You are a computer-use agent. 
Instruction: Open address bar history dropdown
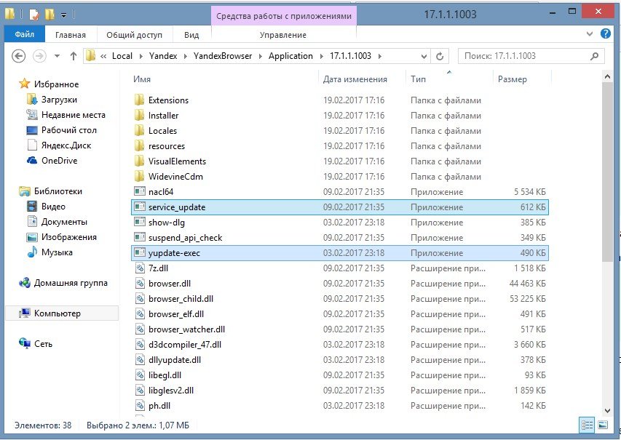coord(424,56)
